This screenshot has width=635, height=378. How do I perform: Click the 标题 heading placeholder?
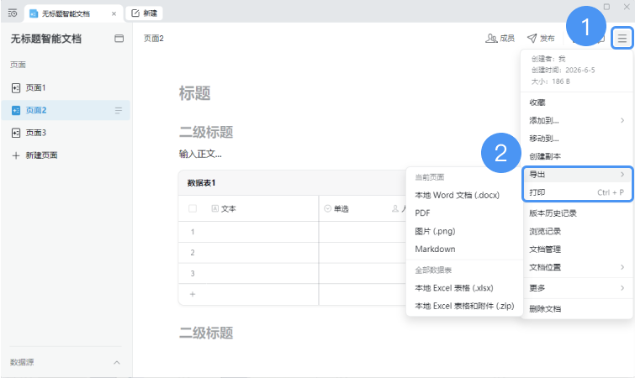pyautogui.click(x=195, y=93)
